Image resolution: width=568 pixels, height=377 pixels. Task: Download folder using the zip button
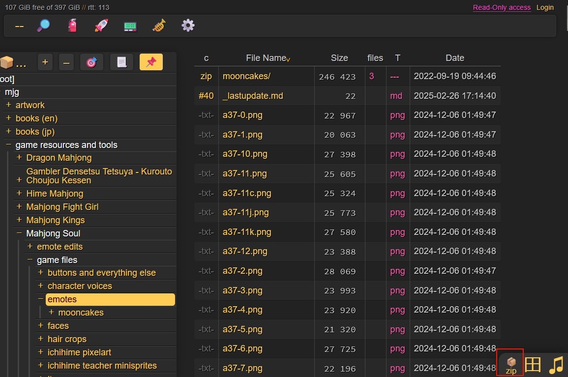(510, 365)
